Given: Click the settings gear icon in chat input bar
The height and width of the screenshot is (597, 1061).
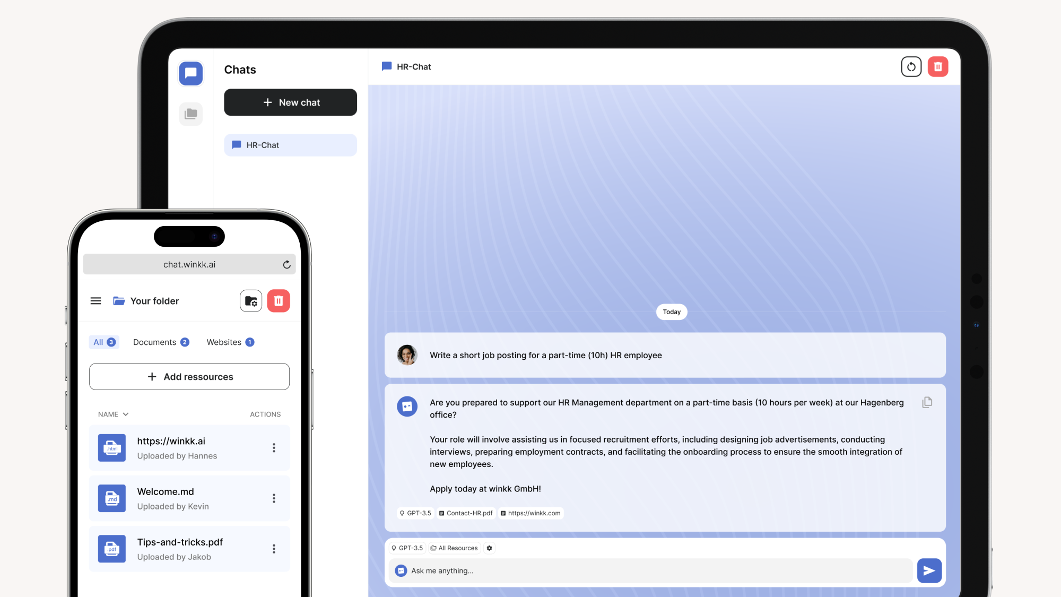Looking at the screenshot, I should click(x=489, y=548).
